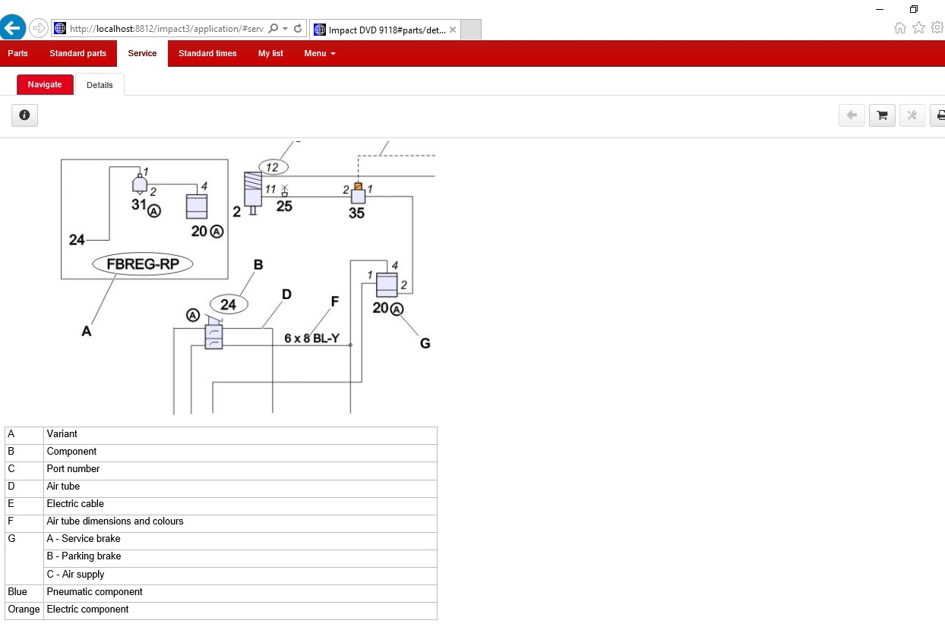Open the My list menu item
Viewport: 945px width, 630px height.
coord(270,53)
